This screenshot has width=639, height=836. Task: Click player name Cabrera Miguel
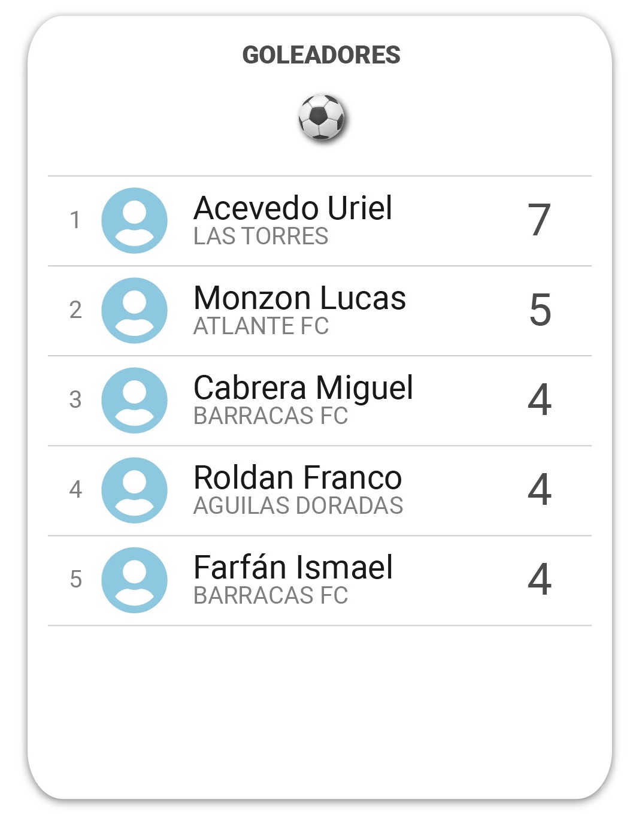[x=303, y=388]
